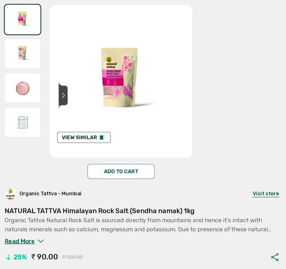Expand description with Read More chevron
The height and width of the screenshot is (269, 286).
click(41, 241)
